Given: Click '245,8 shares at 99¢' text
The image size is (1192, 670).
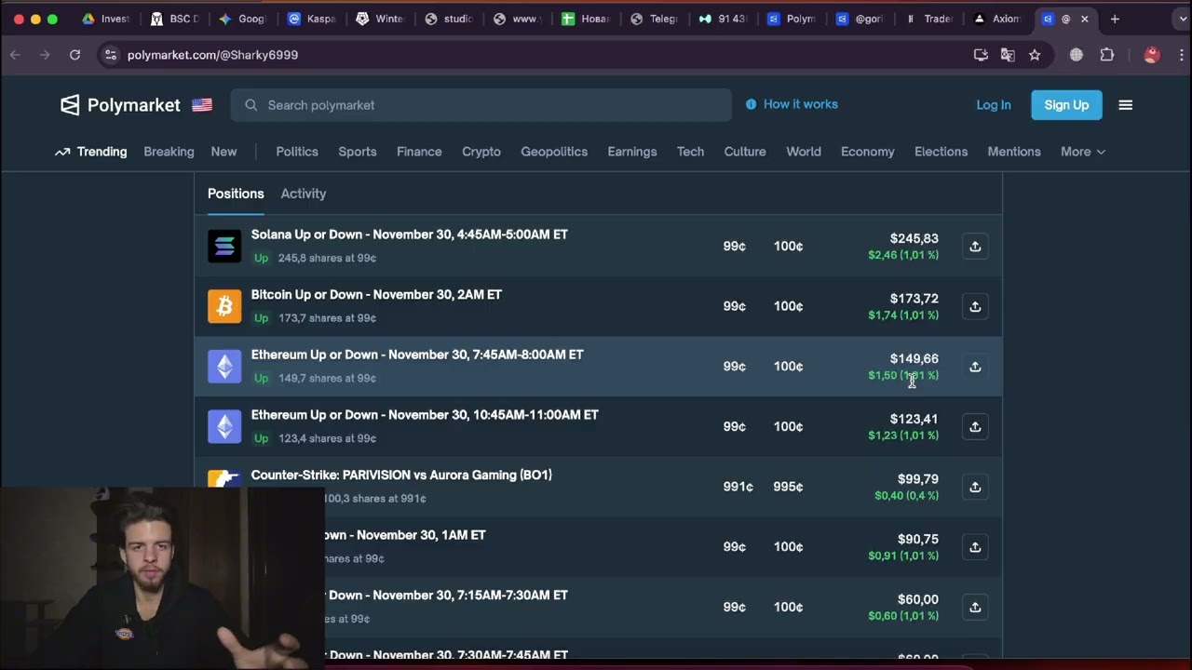Looking at the screenshot, I should coord(327,258).
